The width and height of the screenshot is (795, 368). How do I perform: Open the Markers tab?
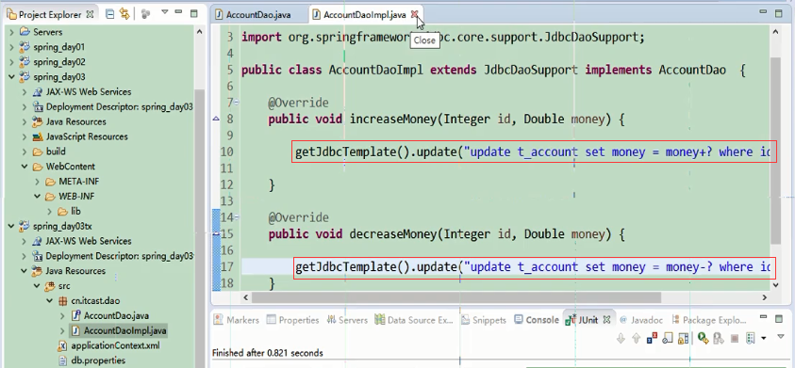click(237, 320)
